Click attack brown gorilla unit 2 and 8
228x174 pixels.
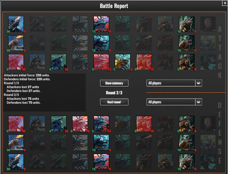(x=187, y=62)
